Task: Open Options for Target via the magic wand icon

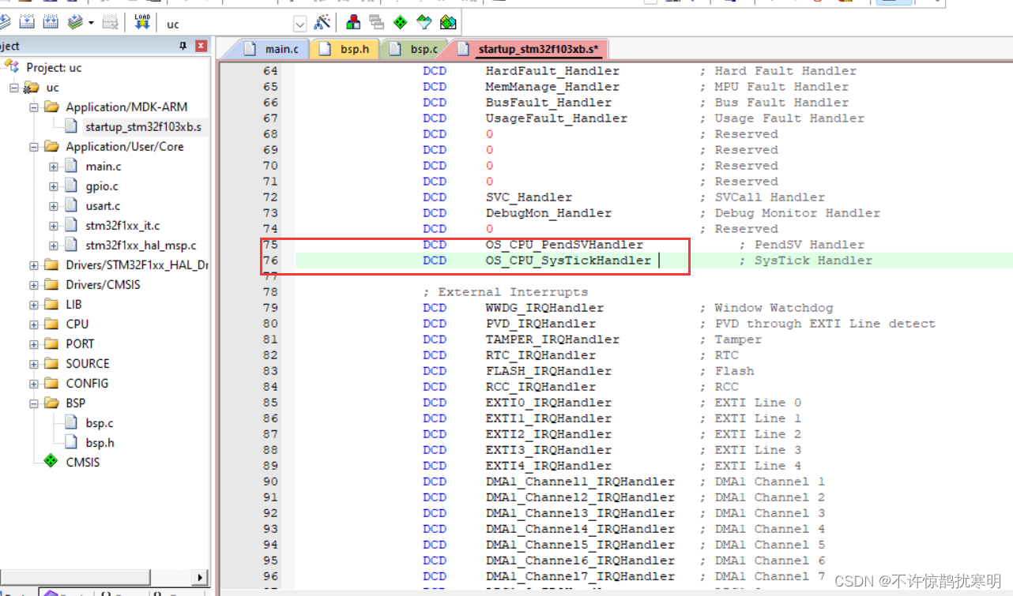Action: 322,22
